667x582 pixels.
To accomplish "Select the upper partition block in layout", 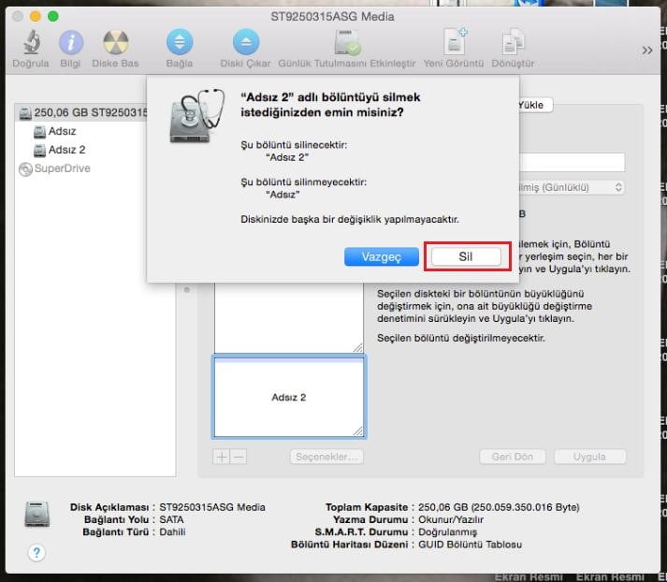I will [289, 317].
